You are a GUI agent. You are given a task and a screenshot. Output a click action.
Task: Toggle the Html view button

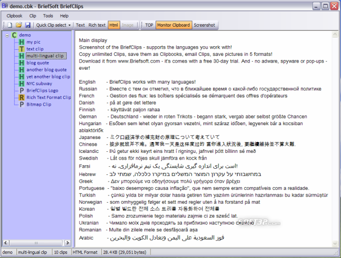pos(113,25)
